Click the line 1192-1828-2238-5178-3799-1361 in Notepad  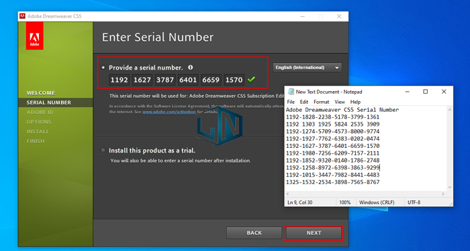pyautogui.click(x=333, y=117)
